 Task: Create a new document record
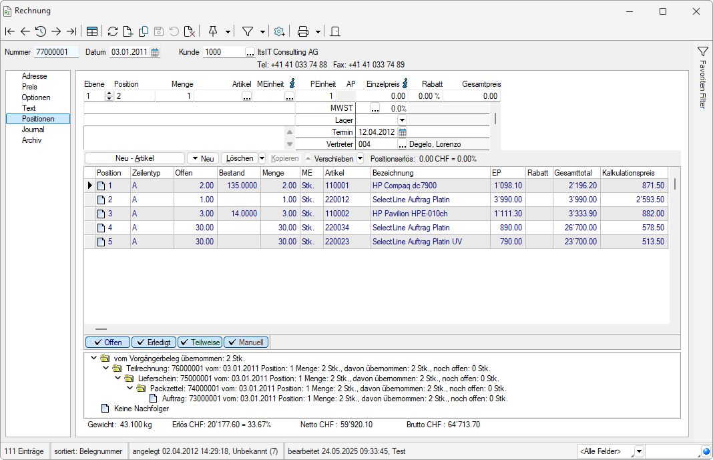pyautogui.click(x=128, y=31)
